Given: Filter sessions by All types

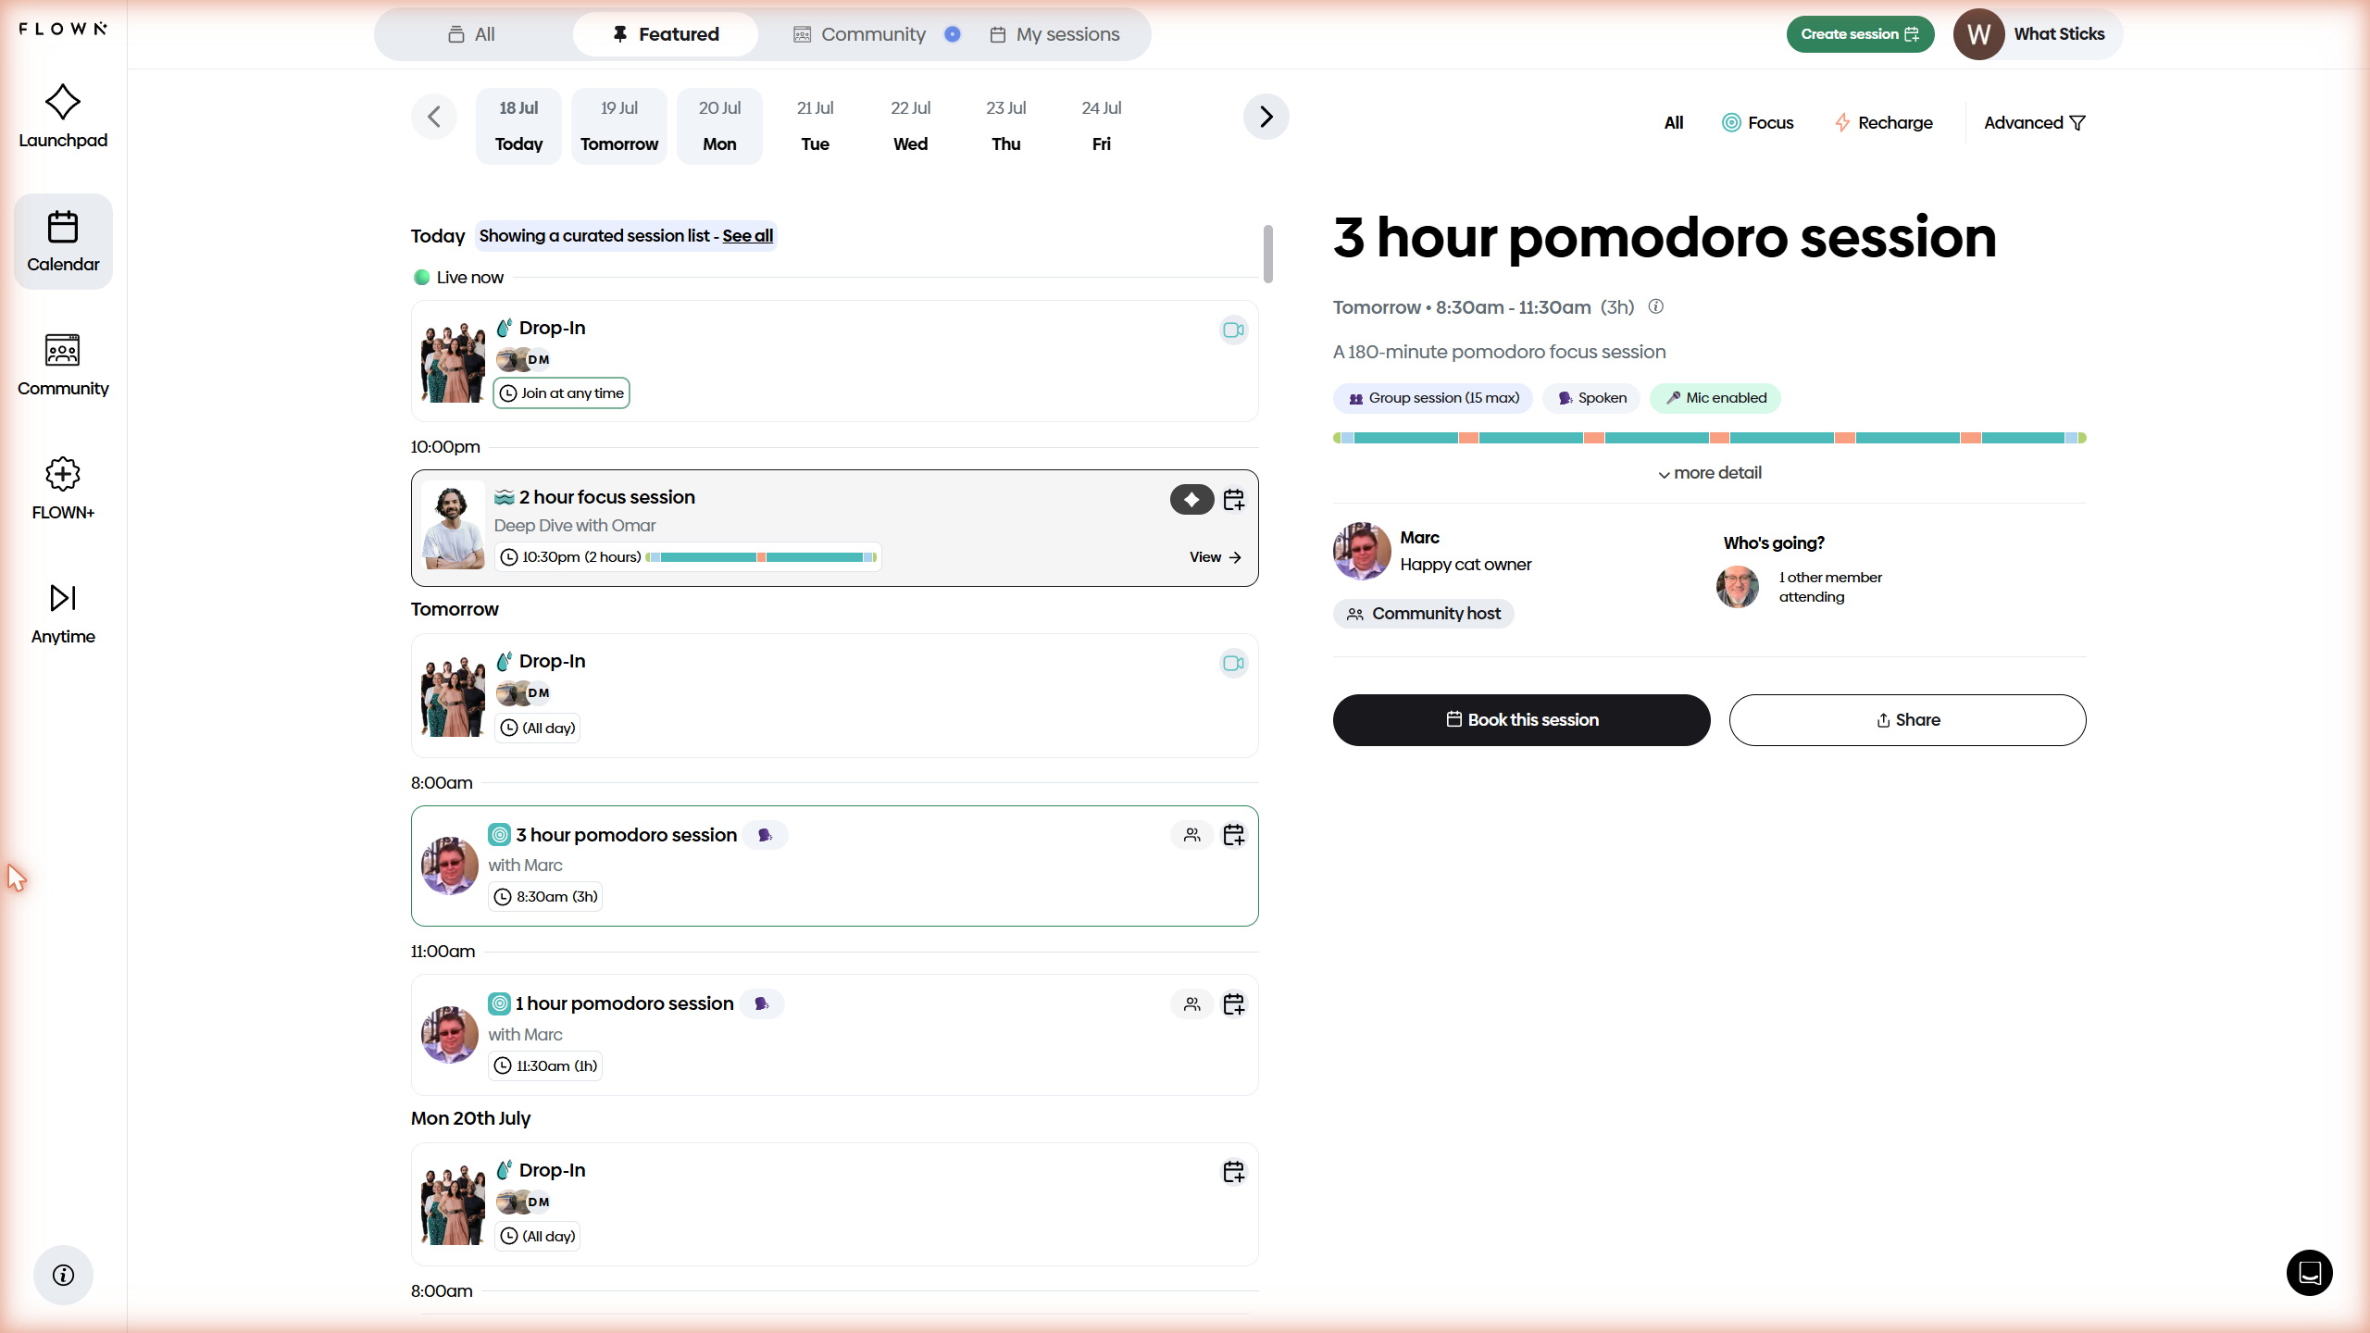Looking at the screenshot, I should pos(1674,123).
